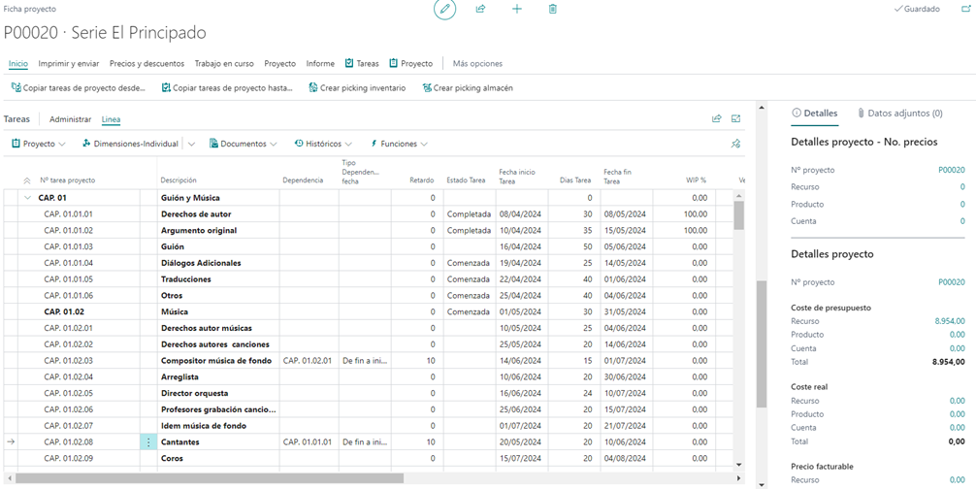
Task: Open the Documentos dropdown menu
Action: pos(243,144)
